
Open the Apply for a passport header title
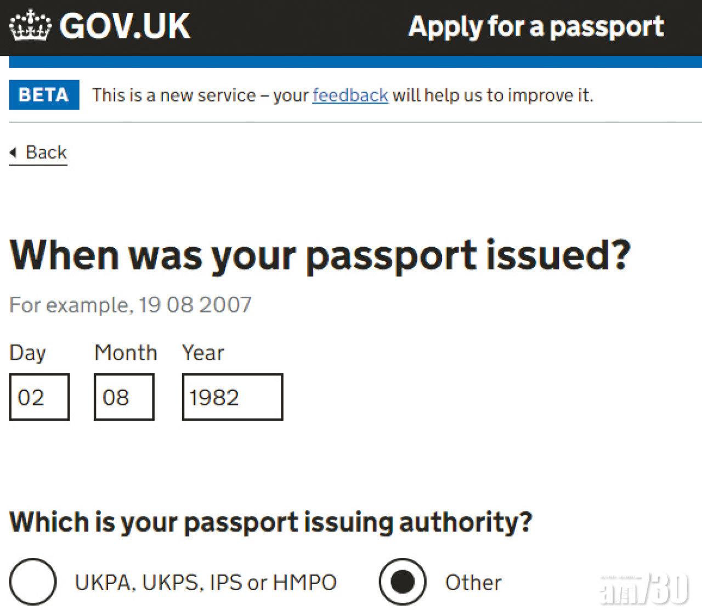(x=536, y=27)
